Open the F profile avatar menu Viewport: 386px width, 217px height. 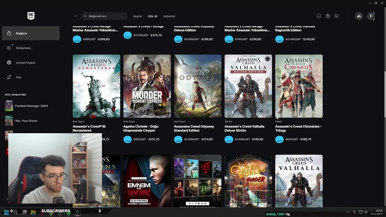(371, 16)
